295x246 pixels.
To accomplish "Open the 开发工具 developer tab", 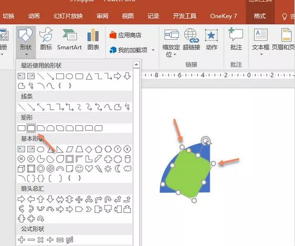I will point(184,16).
